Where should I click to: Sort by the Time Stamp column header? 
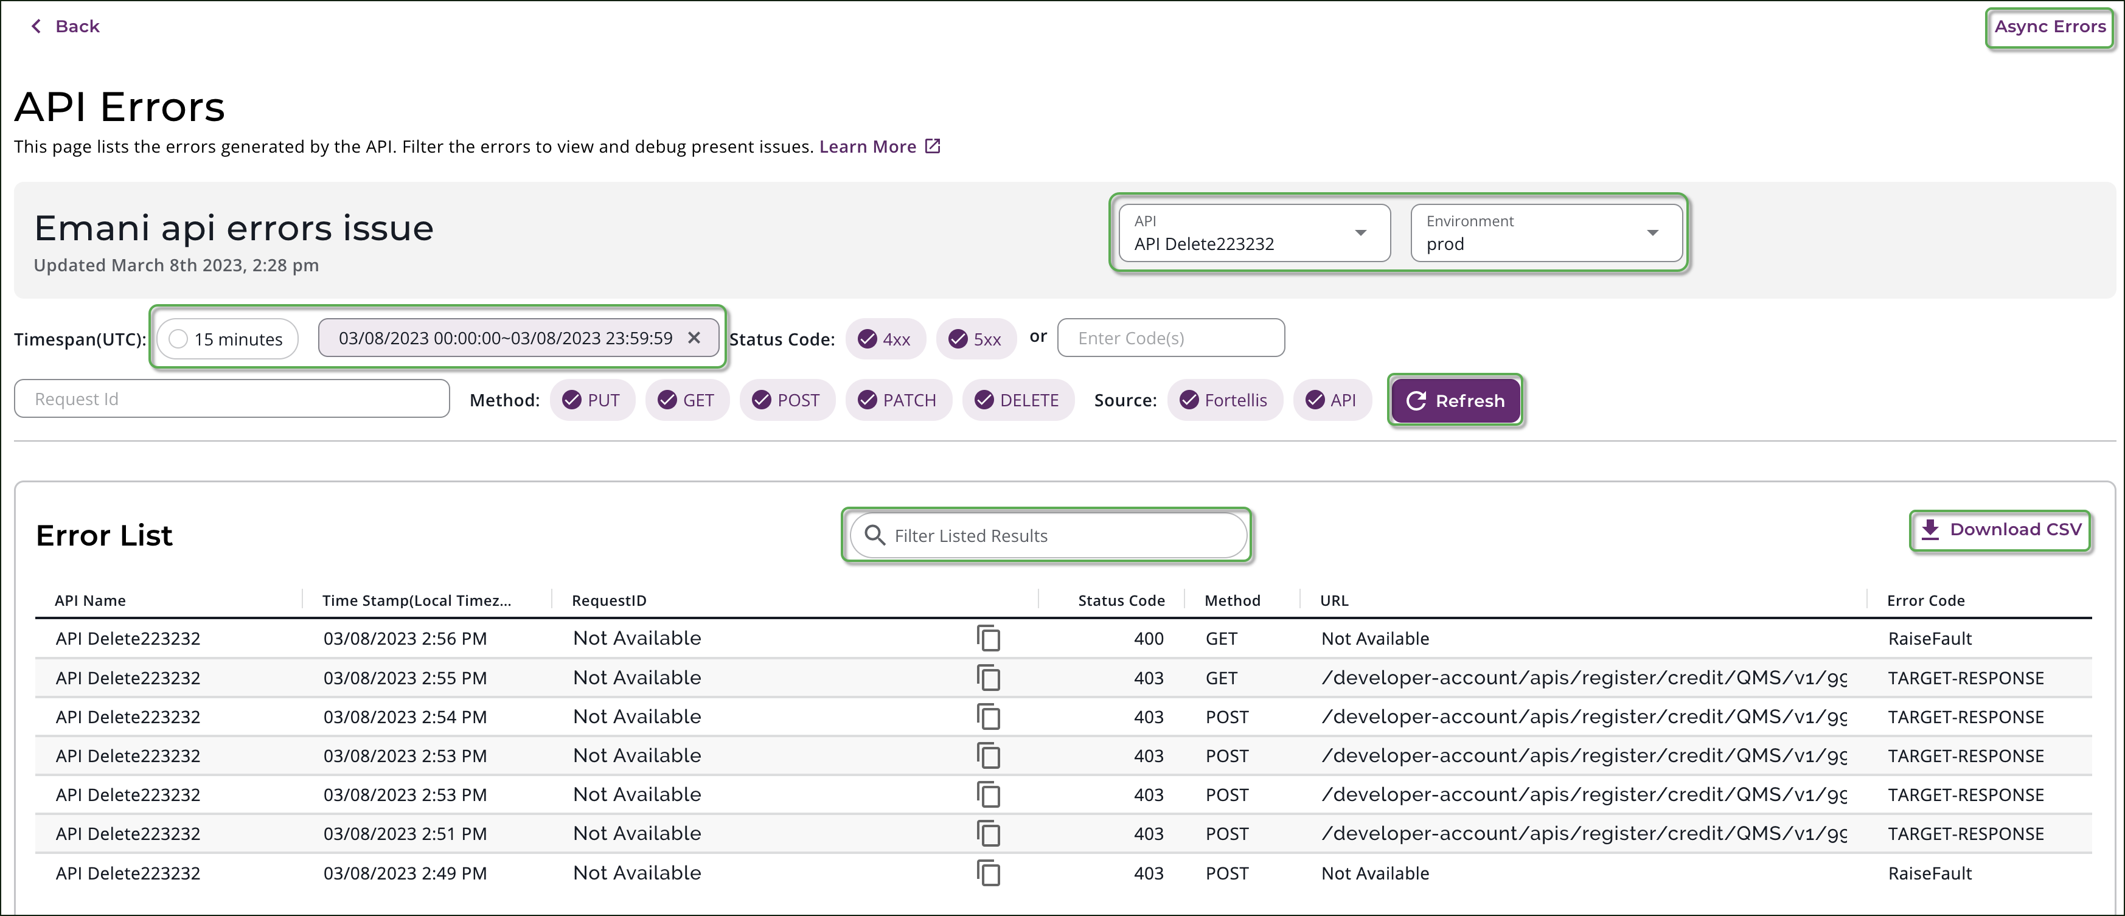click(x=417, y=600)
